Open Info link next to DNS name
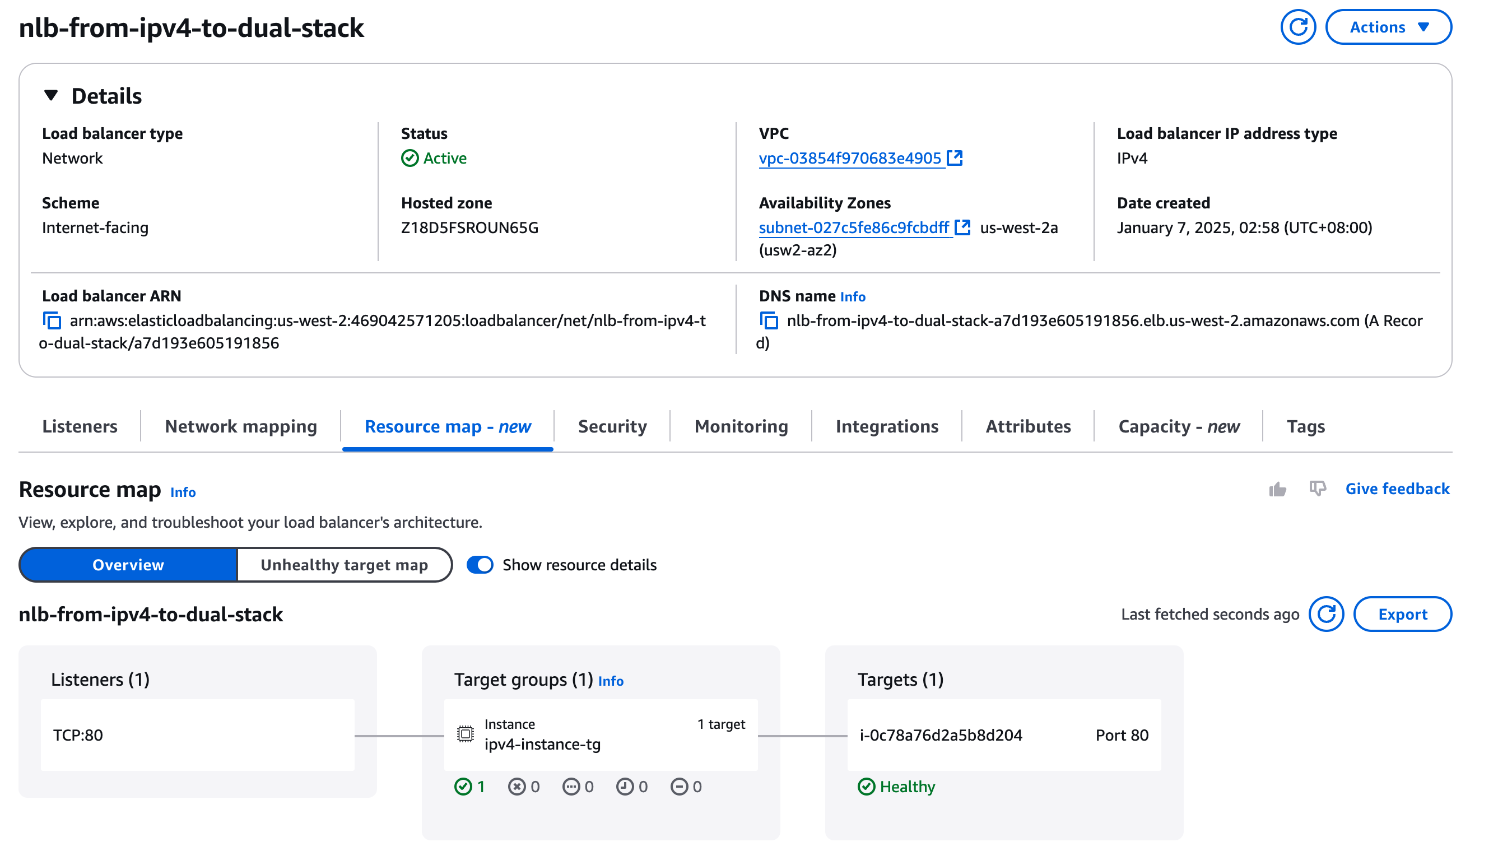The width and height of the screenshot is (1498, 865). 852,296
